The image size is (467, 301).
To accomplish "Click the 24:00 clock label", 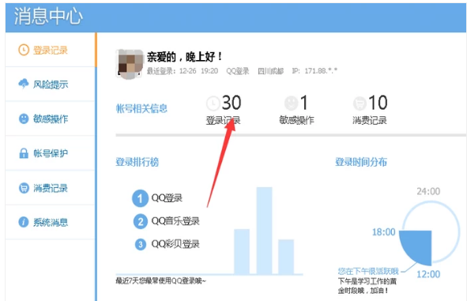I will (x=428, y=191).
